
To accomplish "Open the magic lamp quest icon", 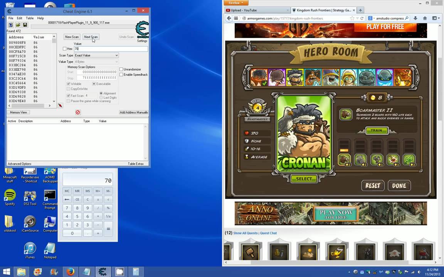I will point(337,251).
